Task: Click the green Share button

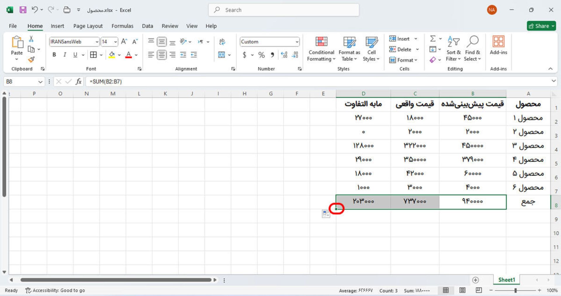Action: point(541,26)
